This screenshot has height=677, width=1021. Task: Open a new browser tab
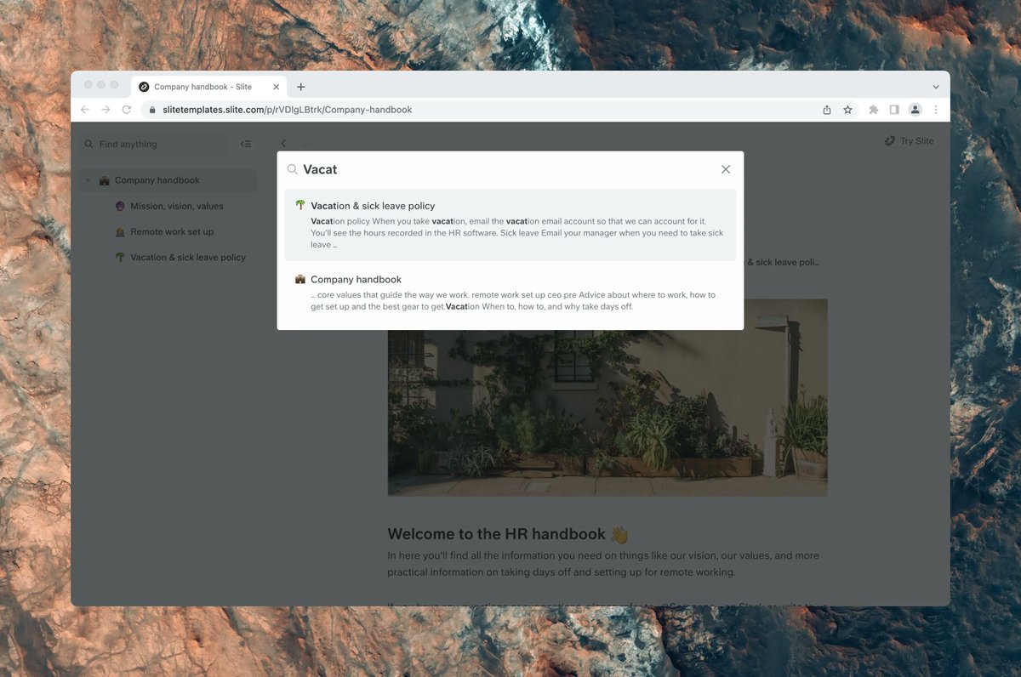click(x=301, y=87)
